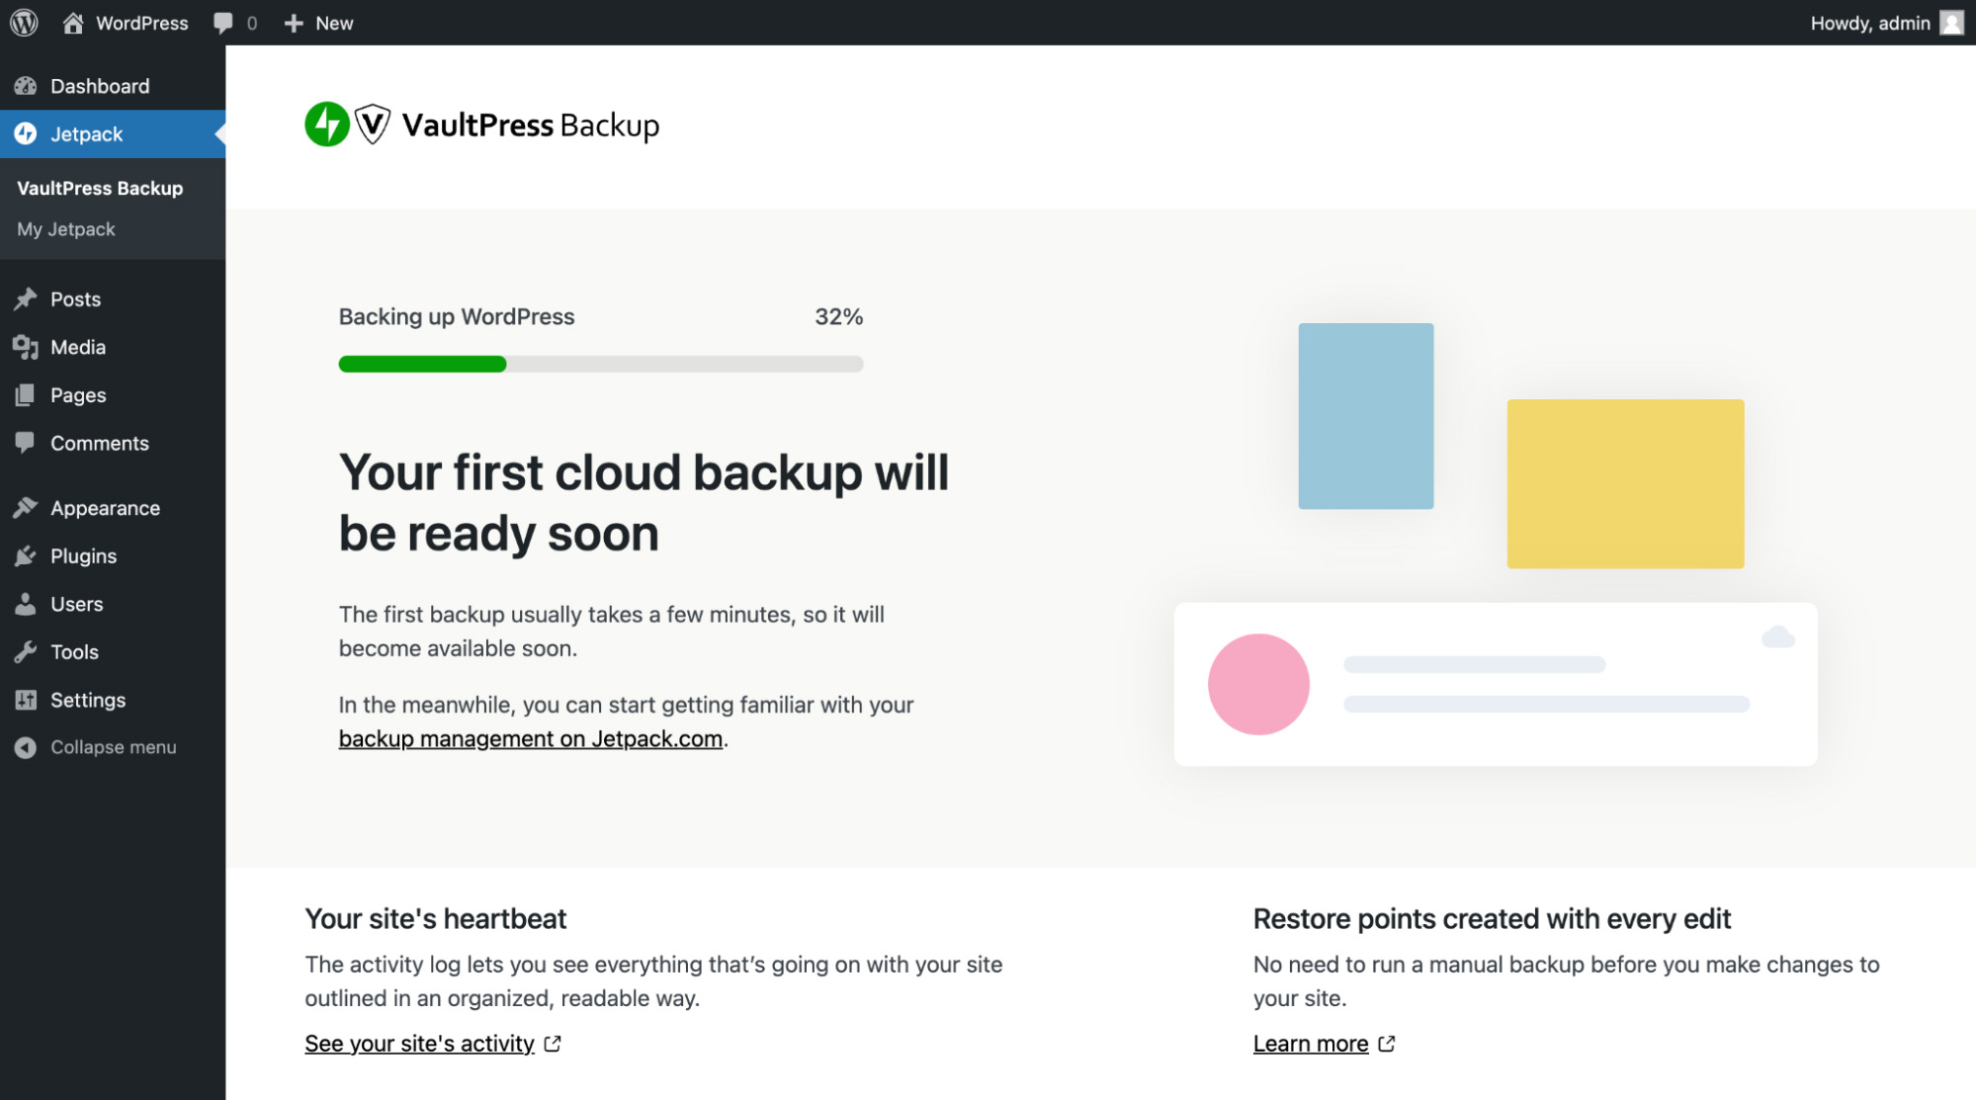The width and height of the screenshot is (1976, 1100).
Task: Open See your site's activity link
Action: coord(420,1043)
